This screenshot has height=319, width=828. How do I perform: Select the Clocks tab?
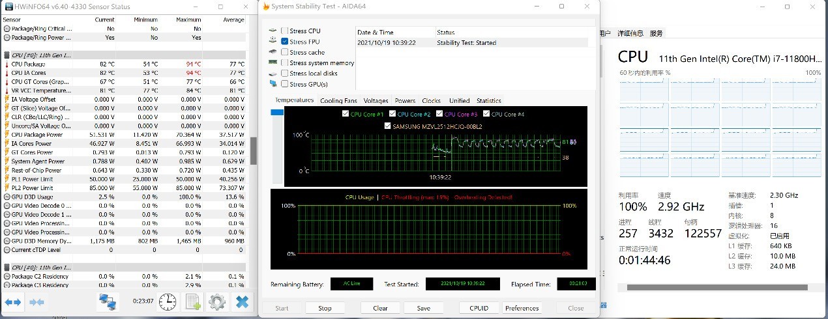point(431,101)
